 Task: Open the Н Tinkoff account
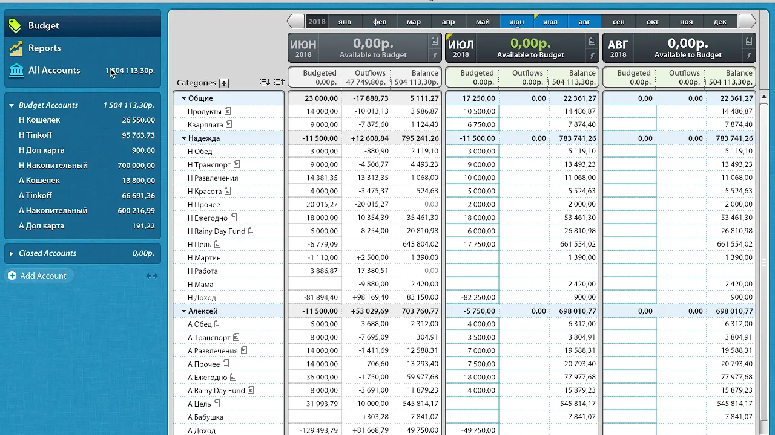point(83,135)
